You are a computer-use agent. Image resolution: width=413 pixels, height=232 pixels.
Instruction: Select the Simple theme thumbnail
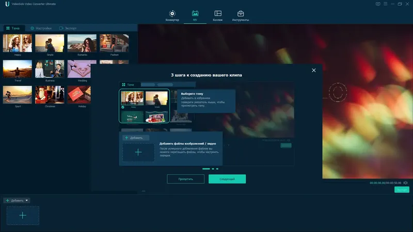(x=50, y=43)
